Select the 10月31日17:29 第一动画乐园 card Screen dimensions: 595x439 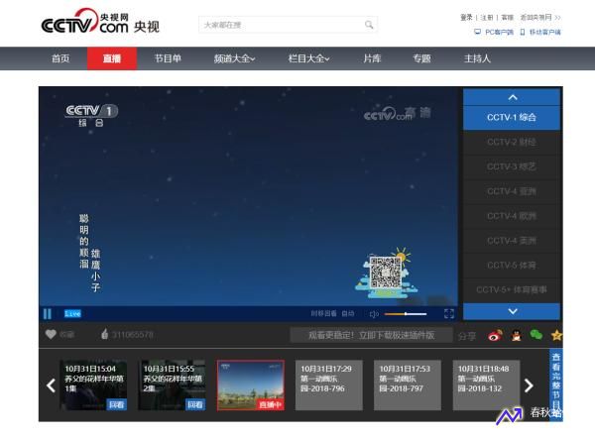(x=329, y=385)
